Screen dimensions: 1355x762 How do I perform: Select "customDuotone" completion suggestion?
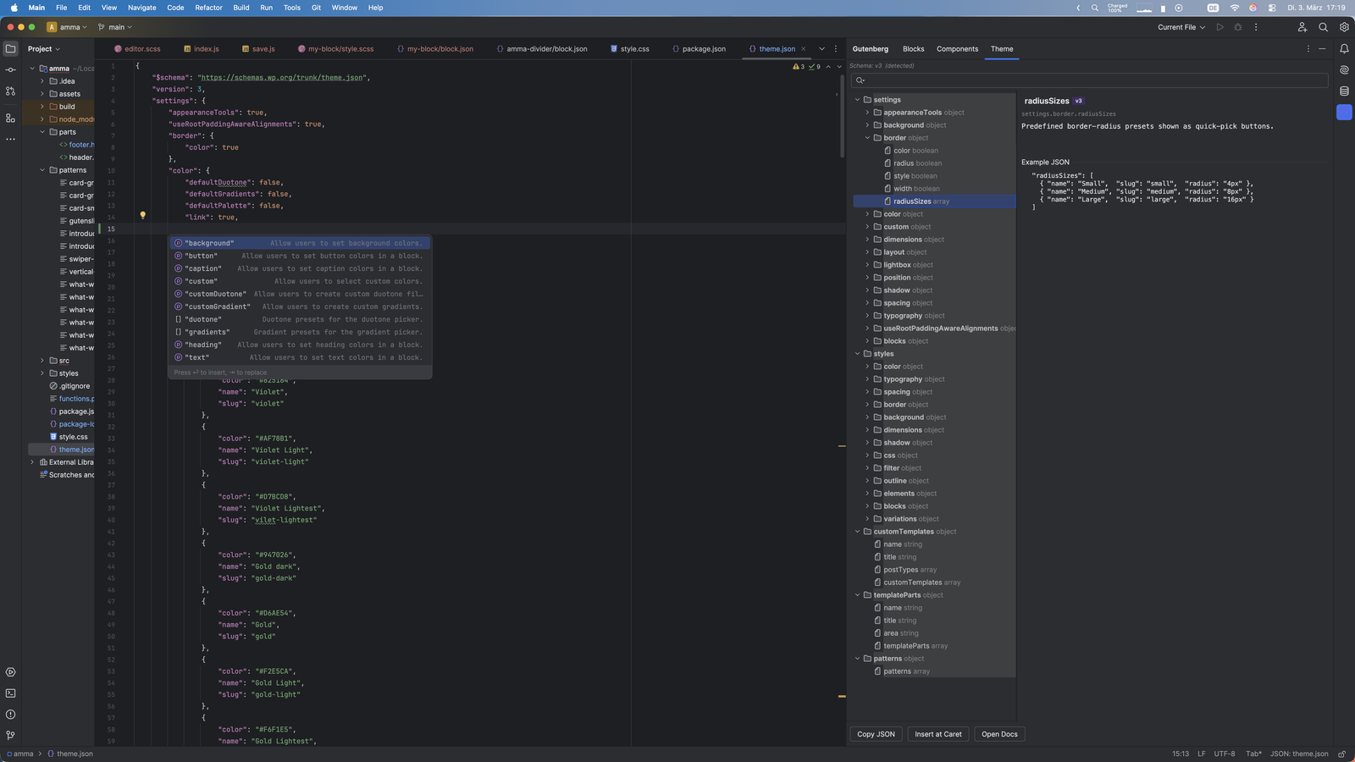click(300, 294)
